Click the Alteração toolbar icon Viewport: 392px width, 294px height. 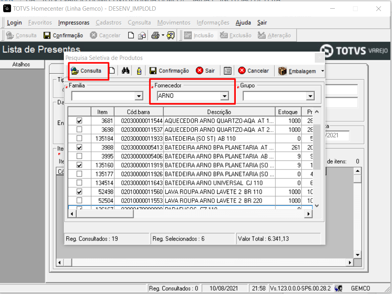coord(262,35)
